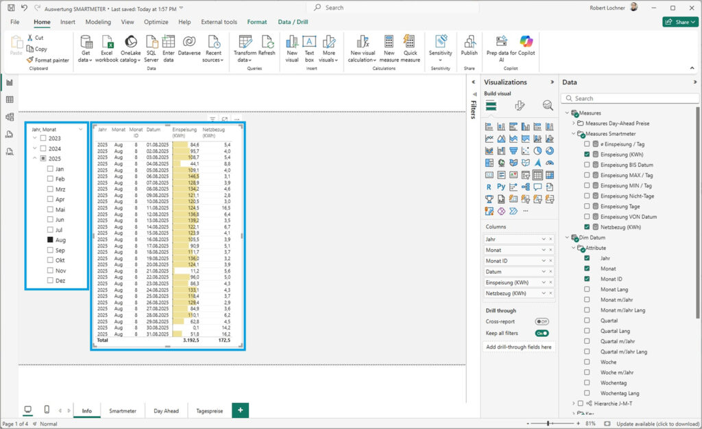Open the File menu
Viewport: 702px width, 429px height.
click(15, 22)
